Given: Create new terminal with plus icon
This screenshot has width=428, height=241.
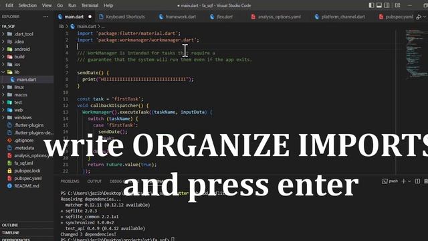Looking at the screenshot, I should (x=403, y=181).
